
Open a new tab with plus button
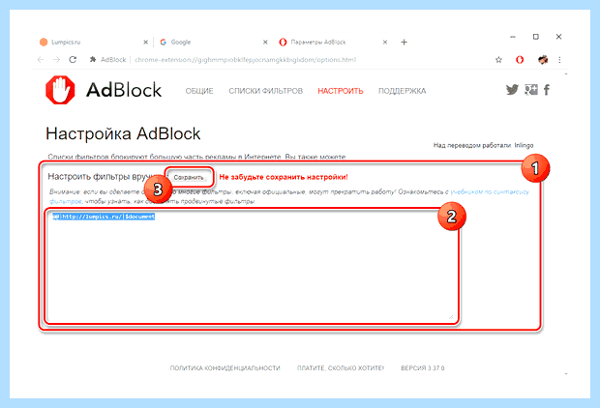click(x=405, y=43)
